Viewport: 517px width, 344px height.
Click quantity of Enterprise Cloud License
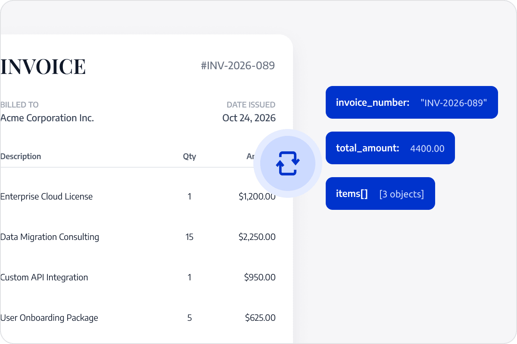pyautogui.click(x=190, y=197)
